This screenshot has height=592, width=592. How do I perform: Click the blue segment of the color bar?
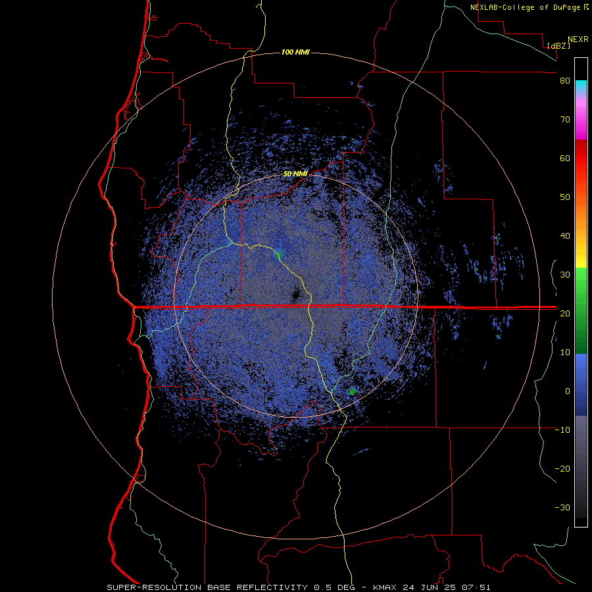pos(581,385)
